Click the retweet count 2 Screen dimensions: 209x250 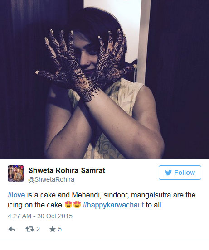(38, 229)
